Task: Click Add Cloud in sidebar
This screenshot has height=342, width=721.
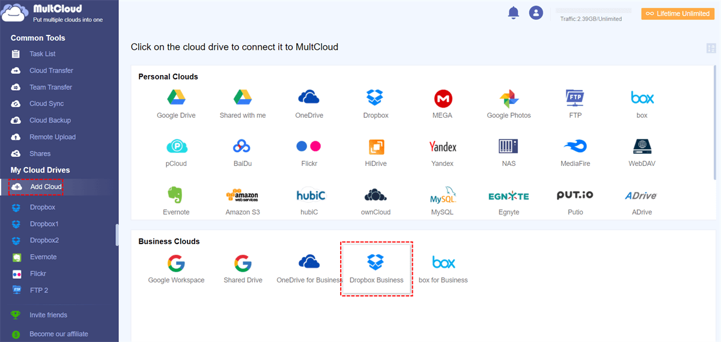Action: click(x=46, y=187)
